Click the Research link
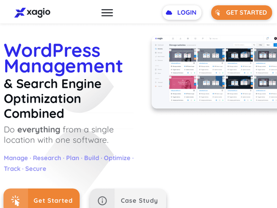 47,158
